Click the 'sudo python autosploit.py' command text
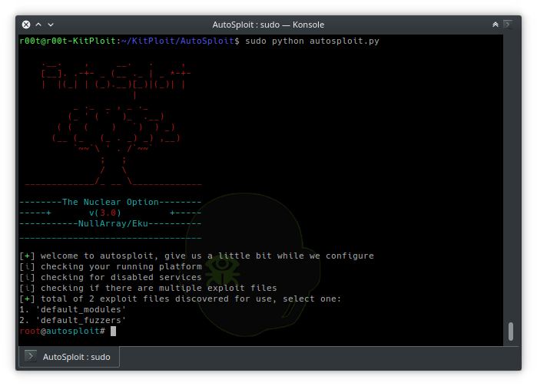The width and height of the screenshot is (537, 386). click(x=312, y=41)
